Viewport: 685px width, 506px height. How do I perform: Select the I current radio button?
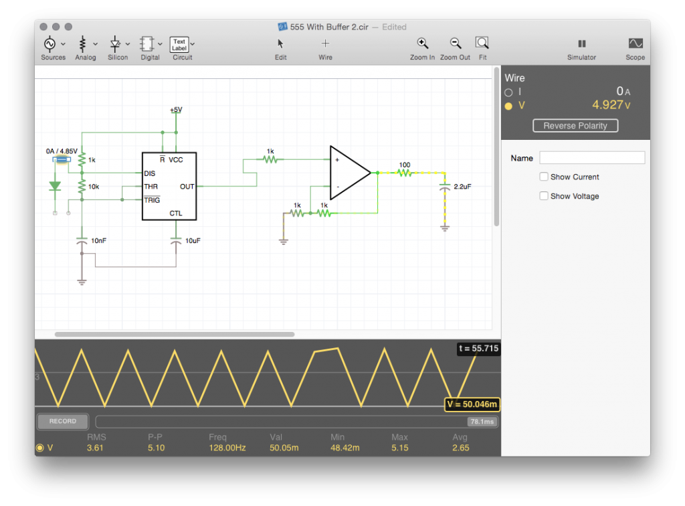(x=508, y=92)
